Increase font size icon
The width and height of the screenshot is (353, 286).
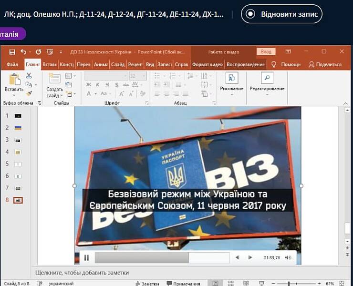[x=122, y=93]
